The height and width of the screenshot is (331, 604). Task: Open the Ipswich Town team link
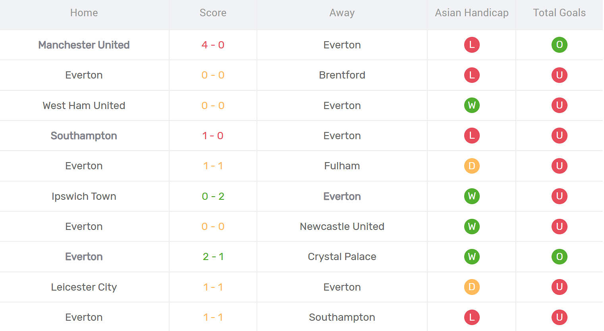(x=84, y=196)
